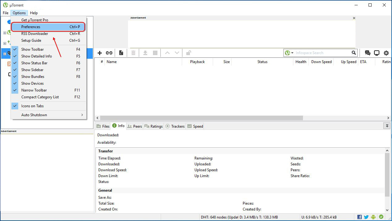Click the Down Speed column header
The image size is (392, 221).
click(x=321, y=62)
